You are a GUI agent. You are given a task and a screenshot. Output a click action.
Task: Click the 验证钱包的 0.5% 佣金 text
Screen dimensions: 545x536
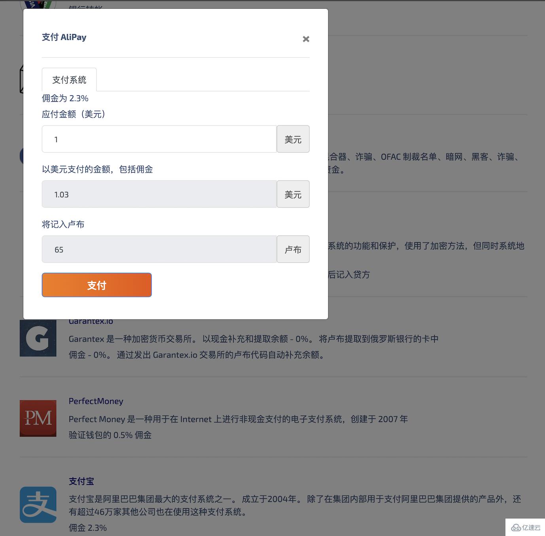(x=110, y=435)
